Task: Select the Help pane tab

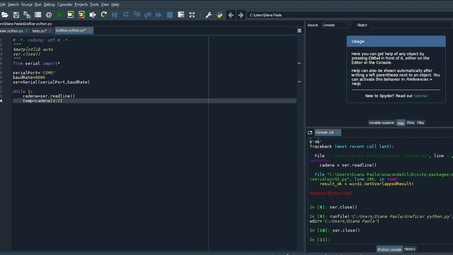Action: click(401, 123)
